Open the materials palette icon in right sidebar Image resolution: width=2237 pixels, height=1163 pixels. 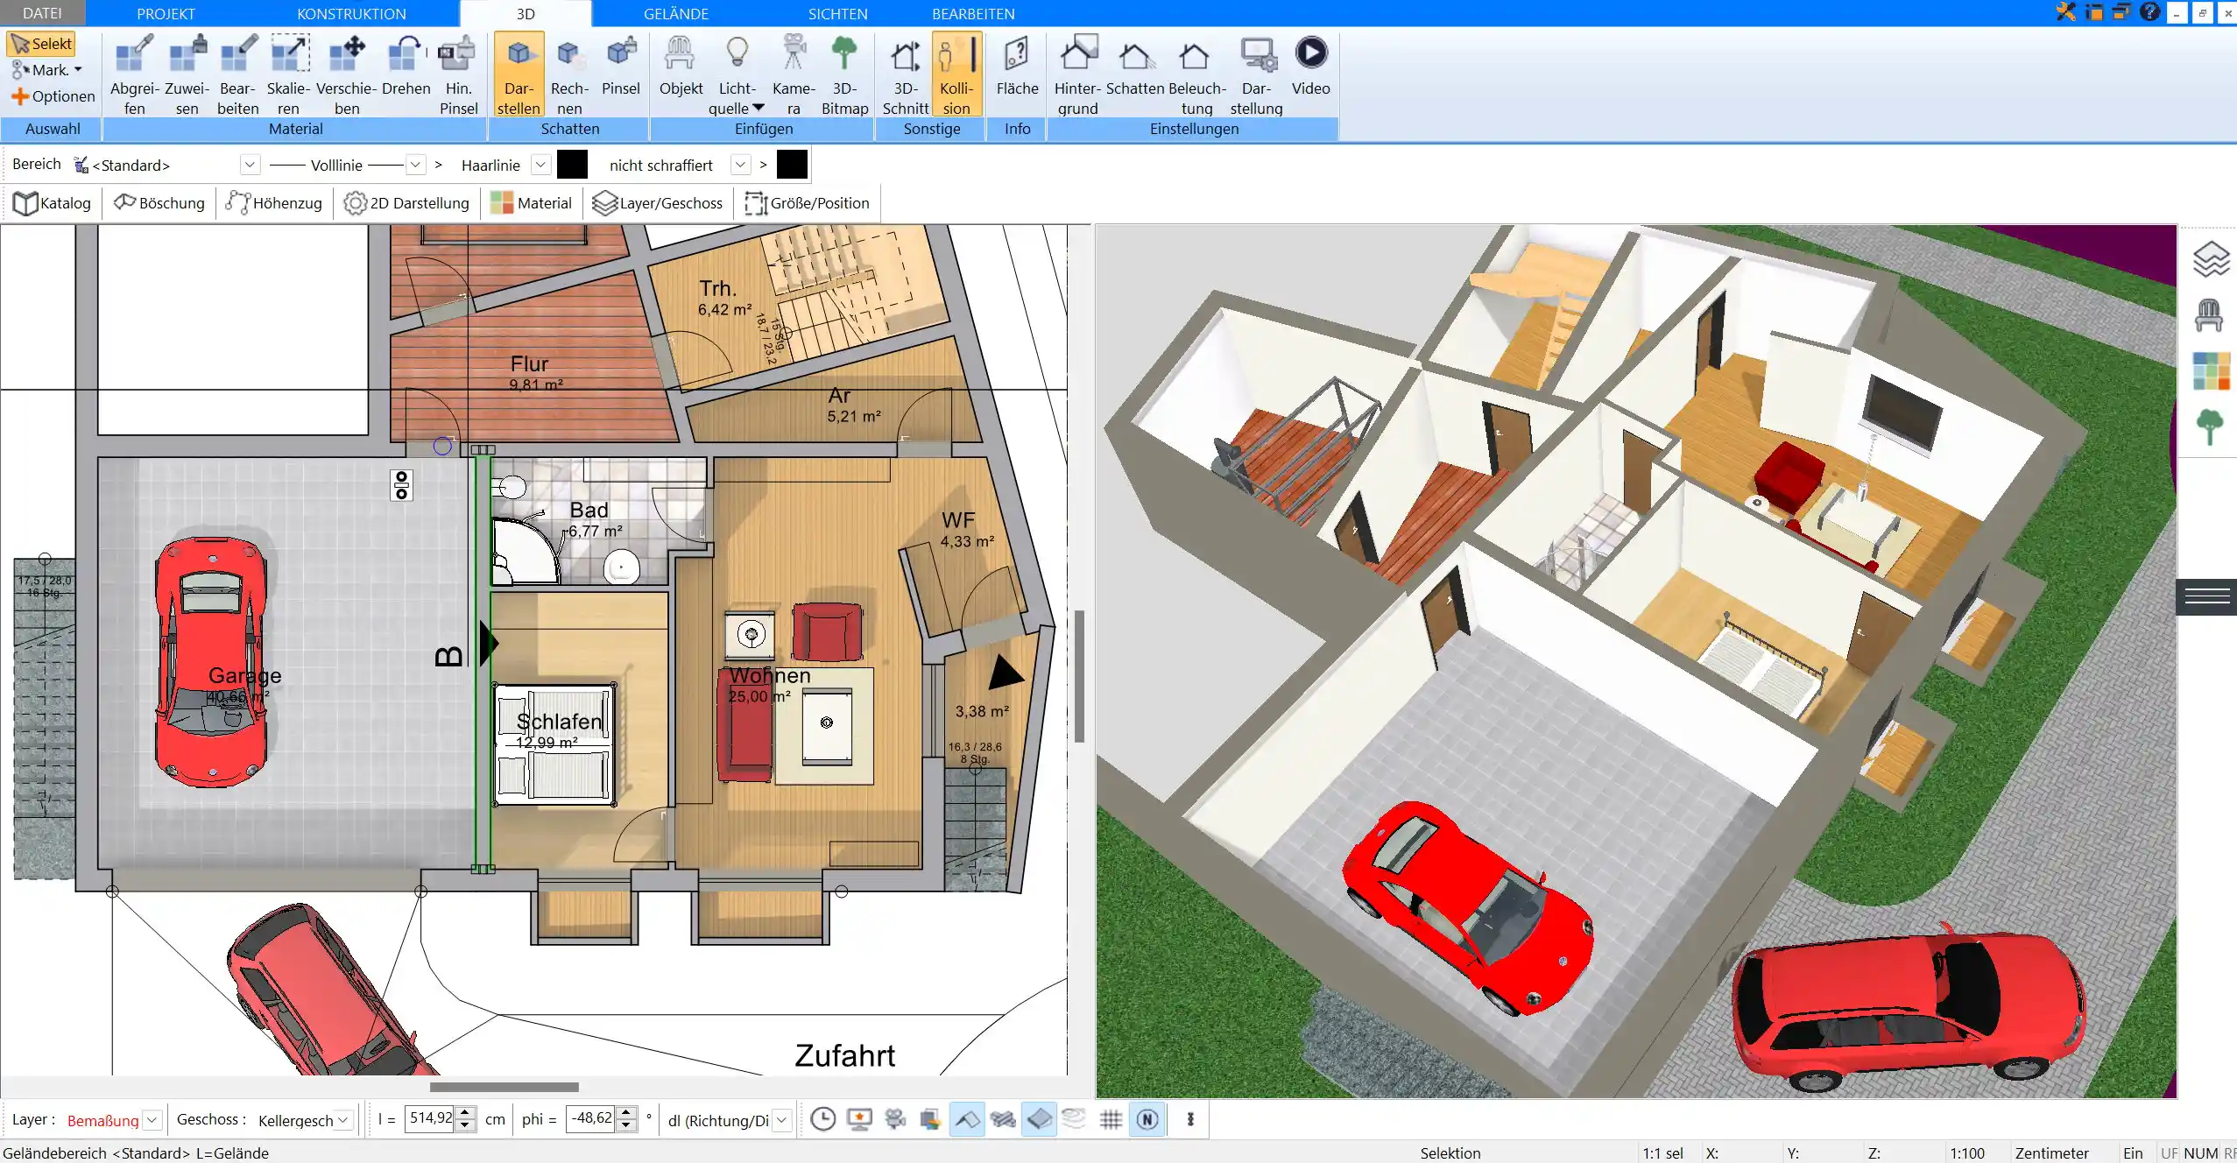coord(2211,371)
